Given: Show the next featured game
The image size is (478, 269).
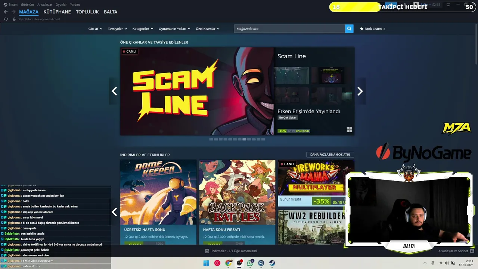Looking at the screenshot, I should [360, 91].
